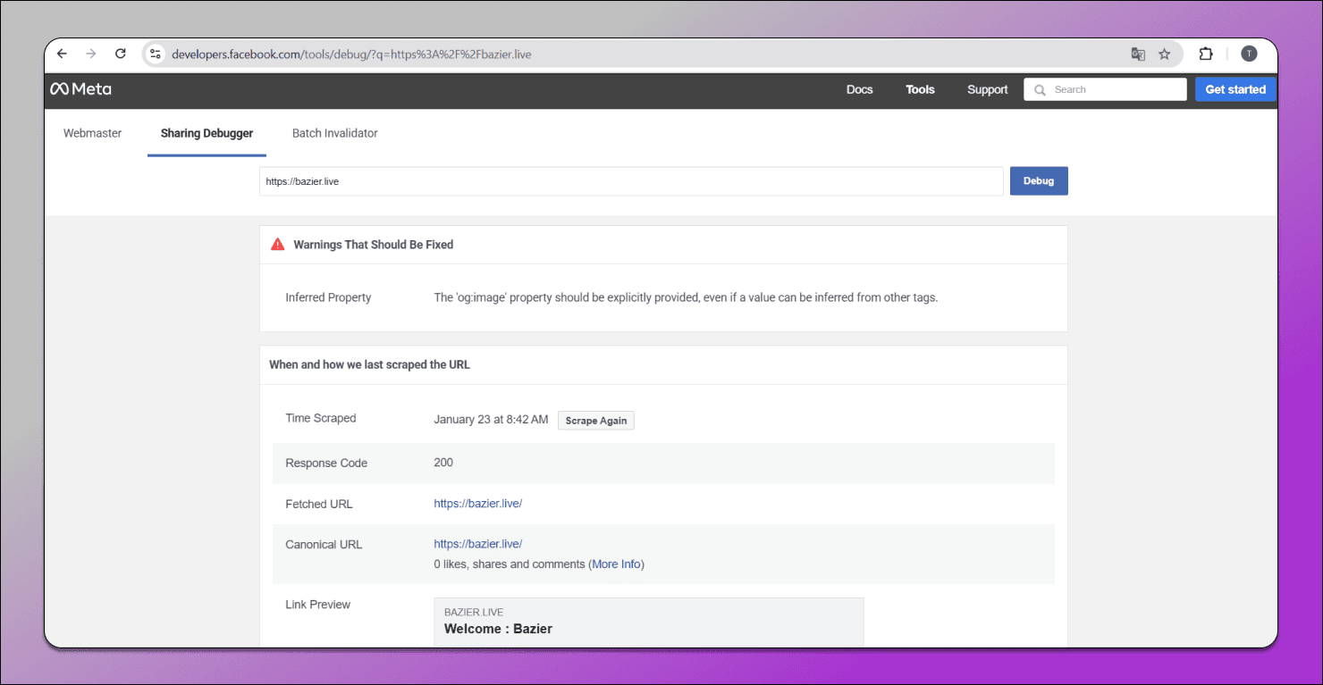Image resolution: width=1323 pixels, height=685 pixels.
Task: Open the Support menu
Action: coord(988,89)
